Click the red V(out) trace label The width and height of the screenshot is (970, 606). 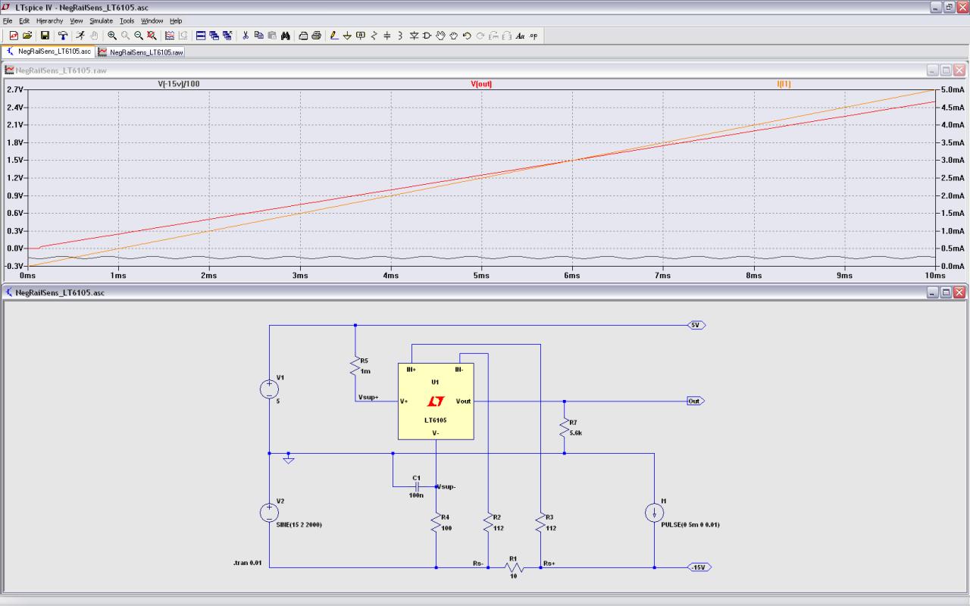pyautogui.click(x=481, y=84)
